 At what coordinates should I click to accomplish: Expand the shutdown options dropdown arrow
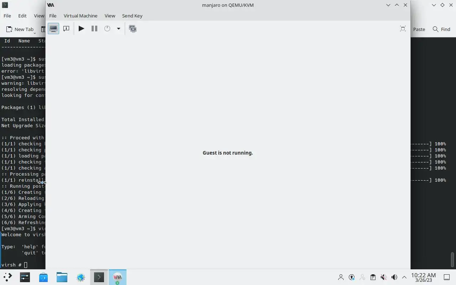click(x=119, y=28)
